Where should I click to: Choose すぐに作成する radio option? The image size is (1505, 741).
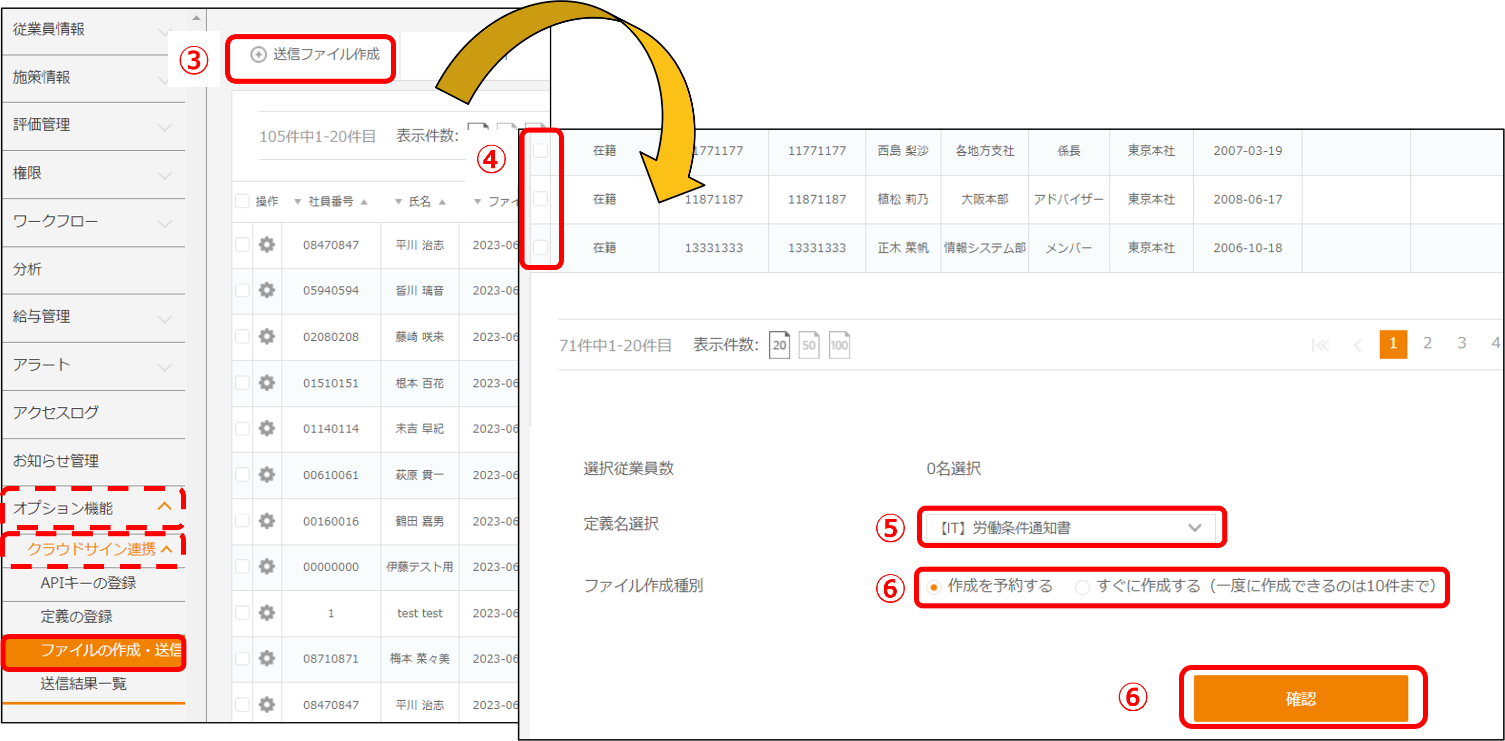(1082, 587)
